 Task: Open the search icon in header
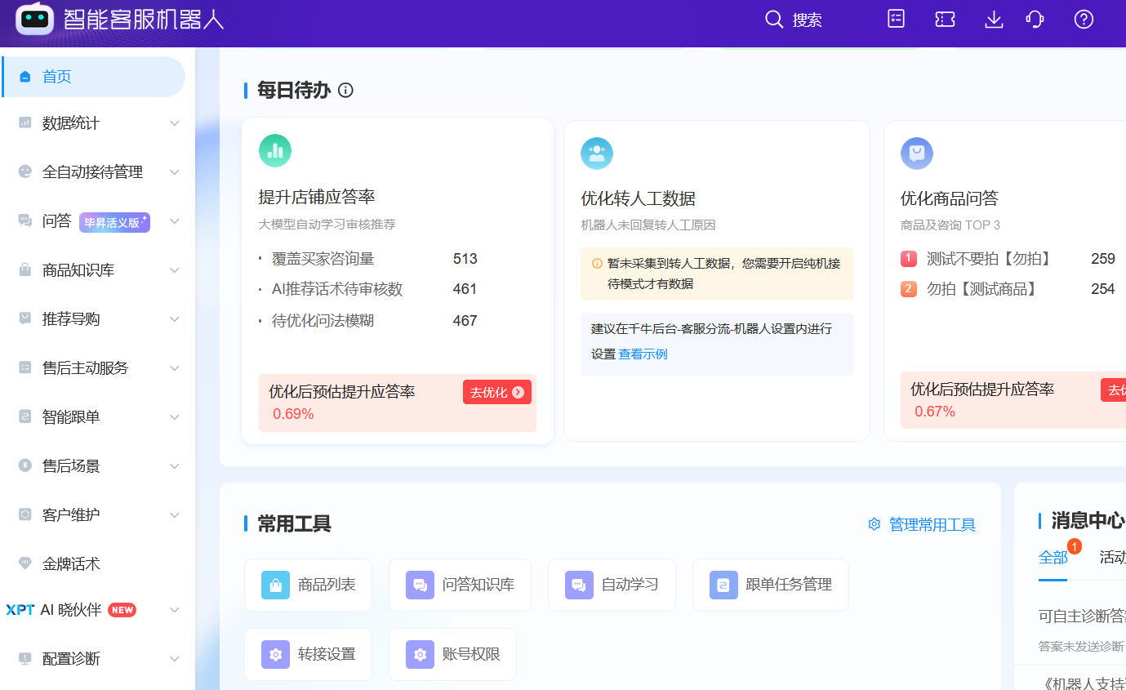pos(774,20)
